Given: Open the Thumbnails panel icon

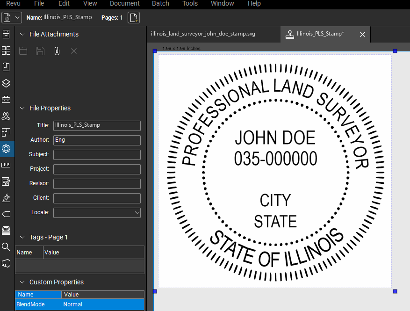Looking at the screenshot, I should [6, 51].
